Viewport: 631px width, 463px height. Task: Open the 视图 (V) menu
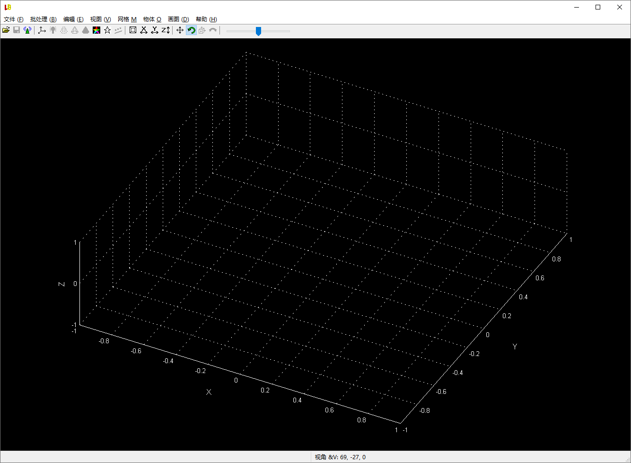100,19
